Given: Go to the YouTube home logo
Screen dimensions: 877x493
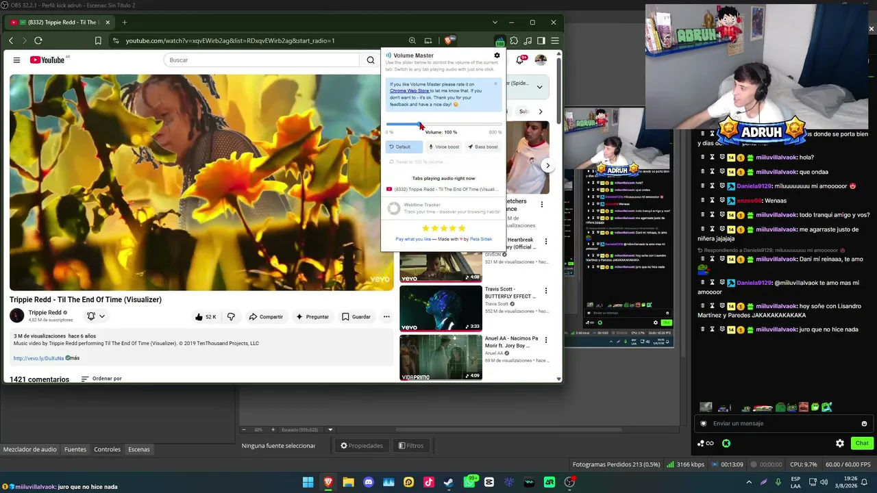Looking at the screenshot, I should coord(48,60).
